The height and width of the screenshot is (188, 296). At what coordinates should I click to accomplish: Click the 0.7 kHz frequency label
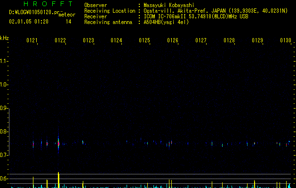click(3, 155)
